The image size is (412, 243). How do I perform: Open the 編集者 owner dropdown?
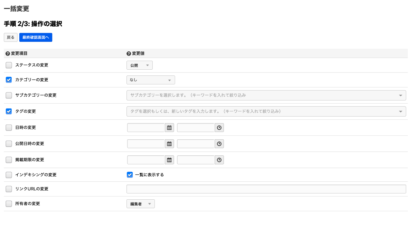click(x=140, y=204)
